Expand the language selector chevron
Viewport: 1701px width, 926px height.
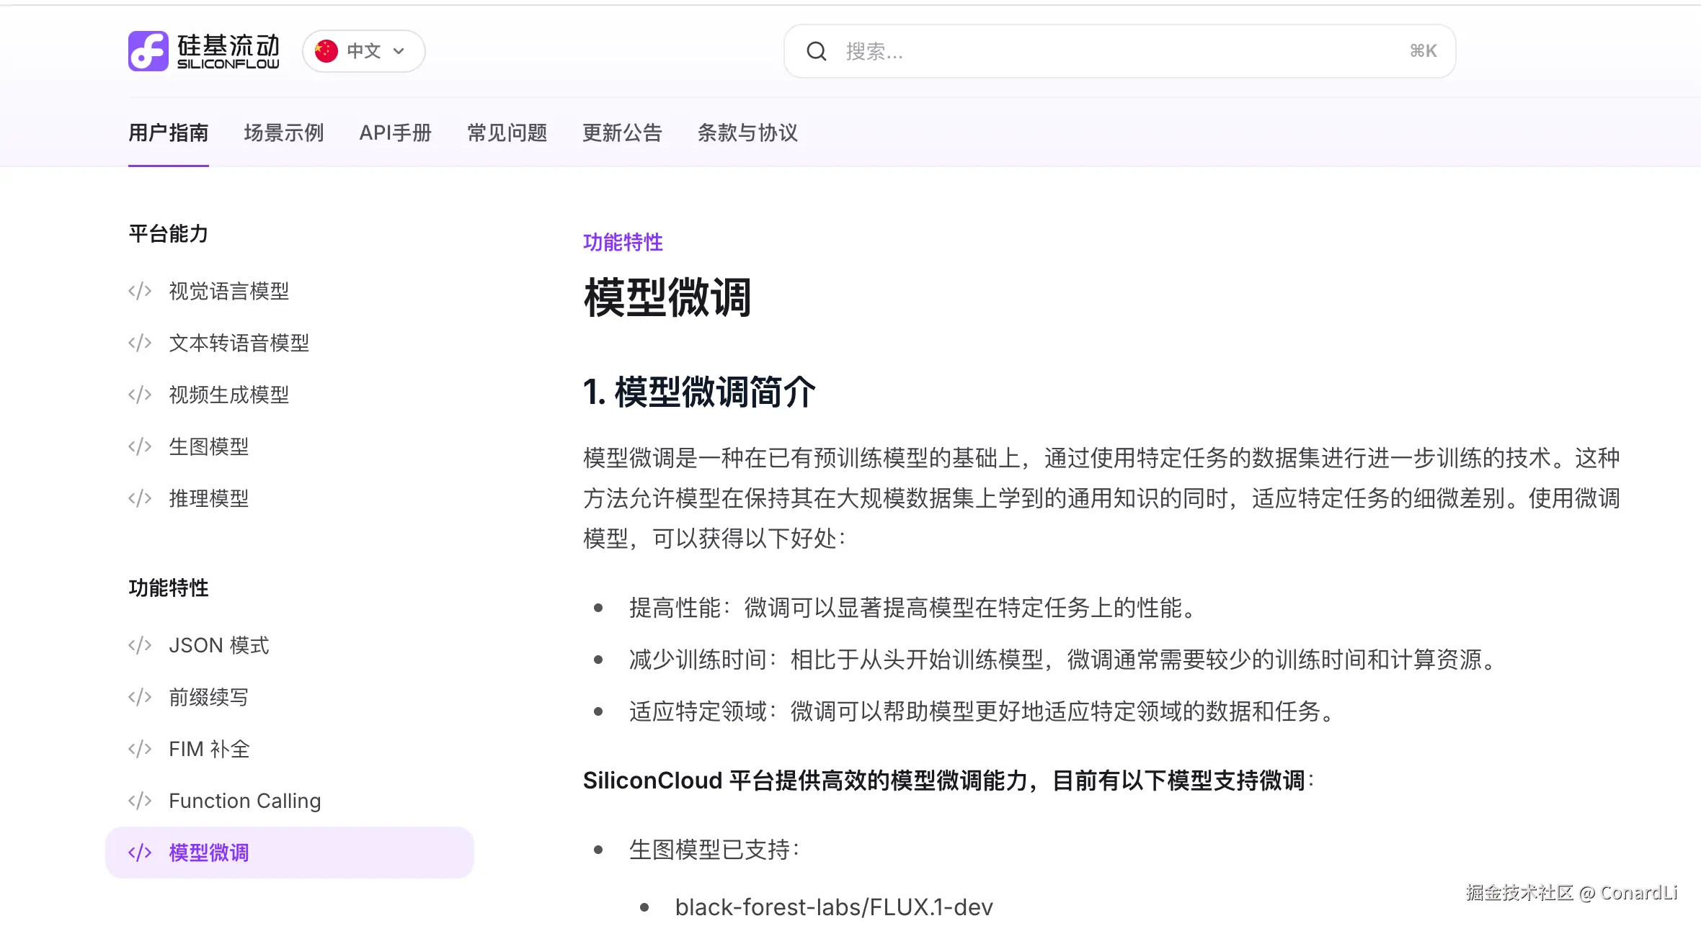[398, 51]
